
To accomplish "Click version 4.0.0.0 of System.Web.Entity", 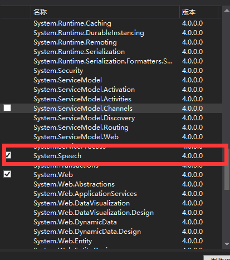I will pos(192,241).
